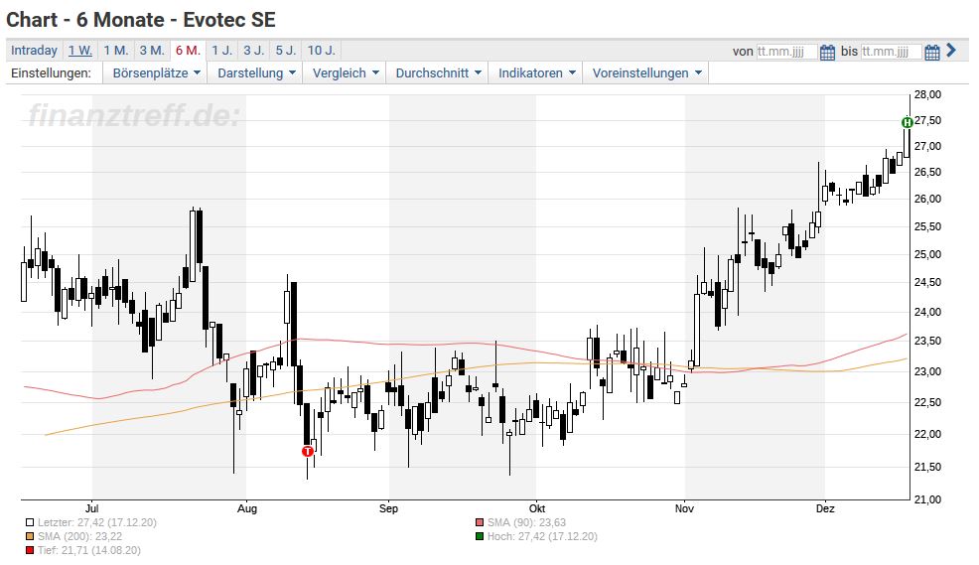Click the white Letzter legend swatch
The image size is (979, 565).
coord(30,522)
